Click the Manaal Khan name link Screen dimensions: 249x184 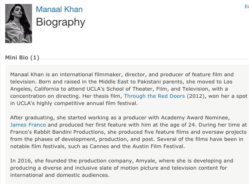(59, 9)
